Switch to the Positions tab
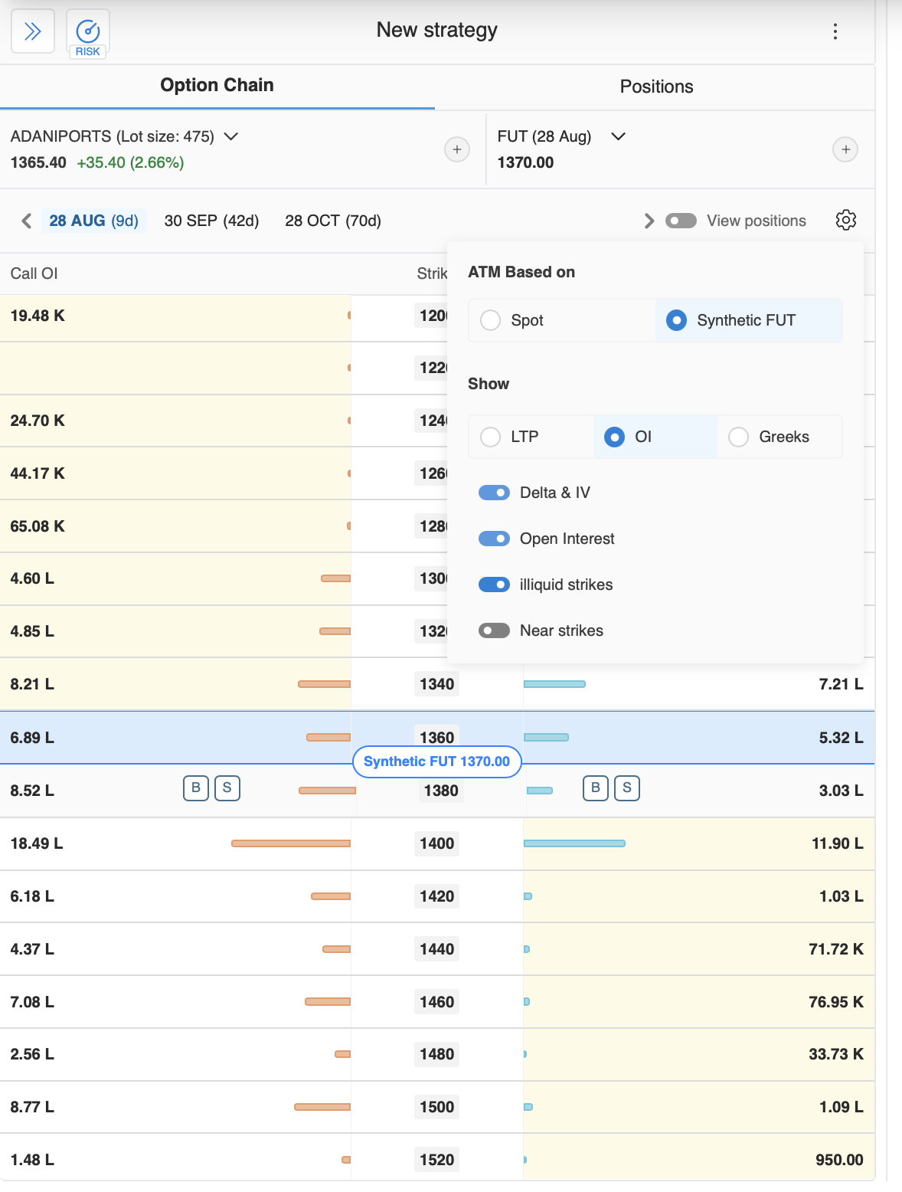 point(655,87)
